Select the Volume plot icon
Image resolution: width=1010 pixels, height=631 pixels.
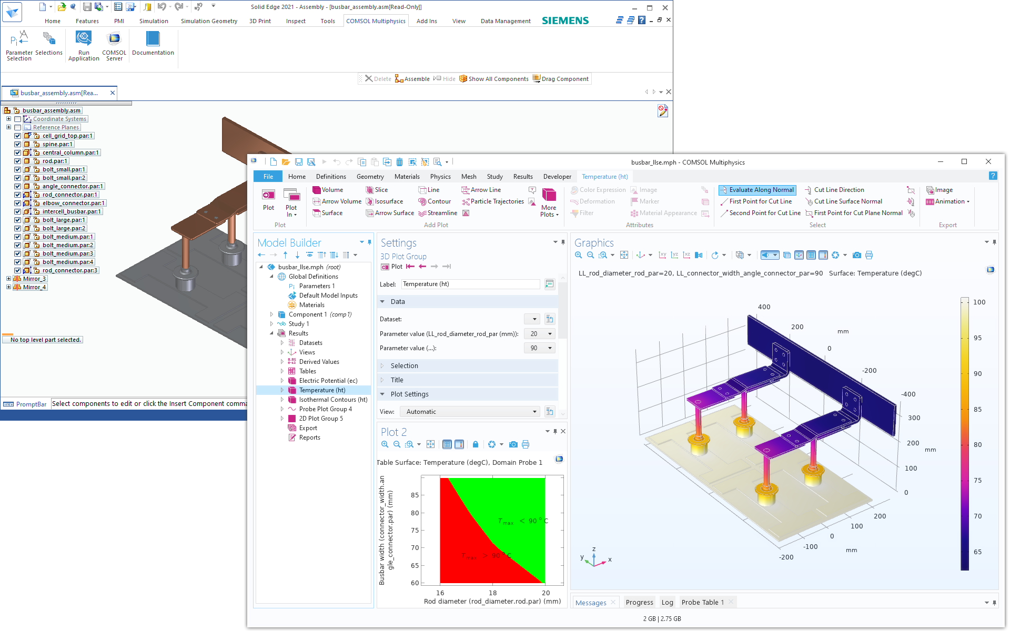pos(317,190)
